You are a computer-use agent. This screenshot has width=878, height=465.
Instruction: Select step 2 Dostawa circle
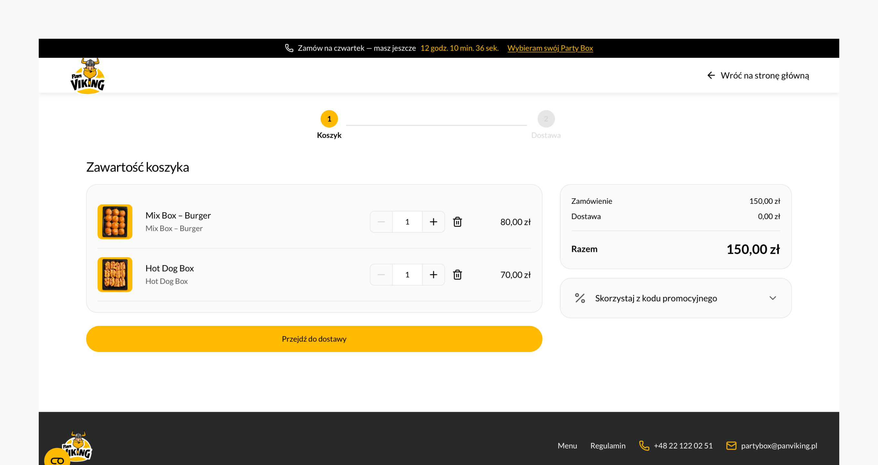click(546, 119)
